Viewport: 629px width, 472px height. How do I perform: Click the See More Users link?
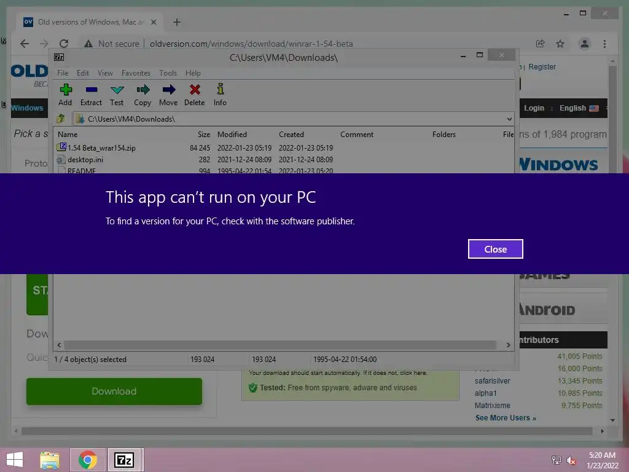(506, 418)
